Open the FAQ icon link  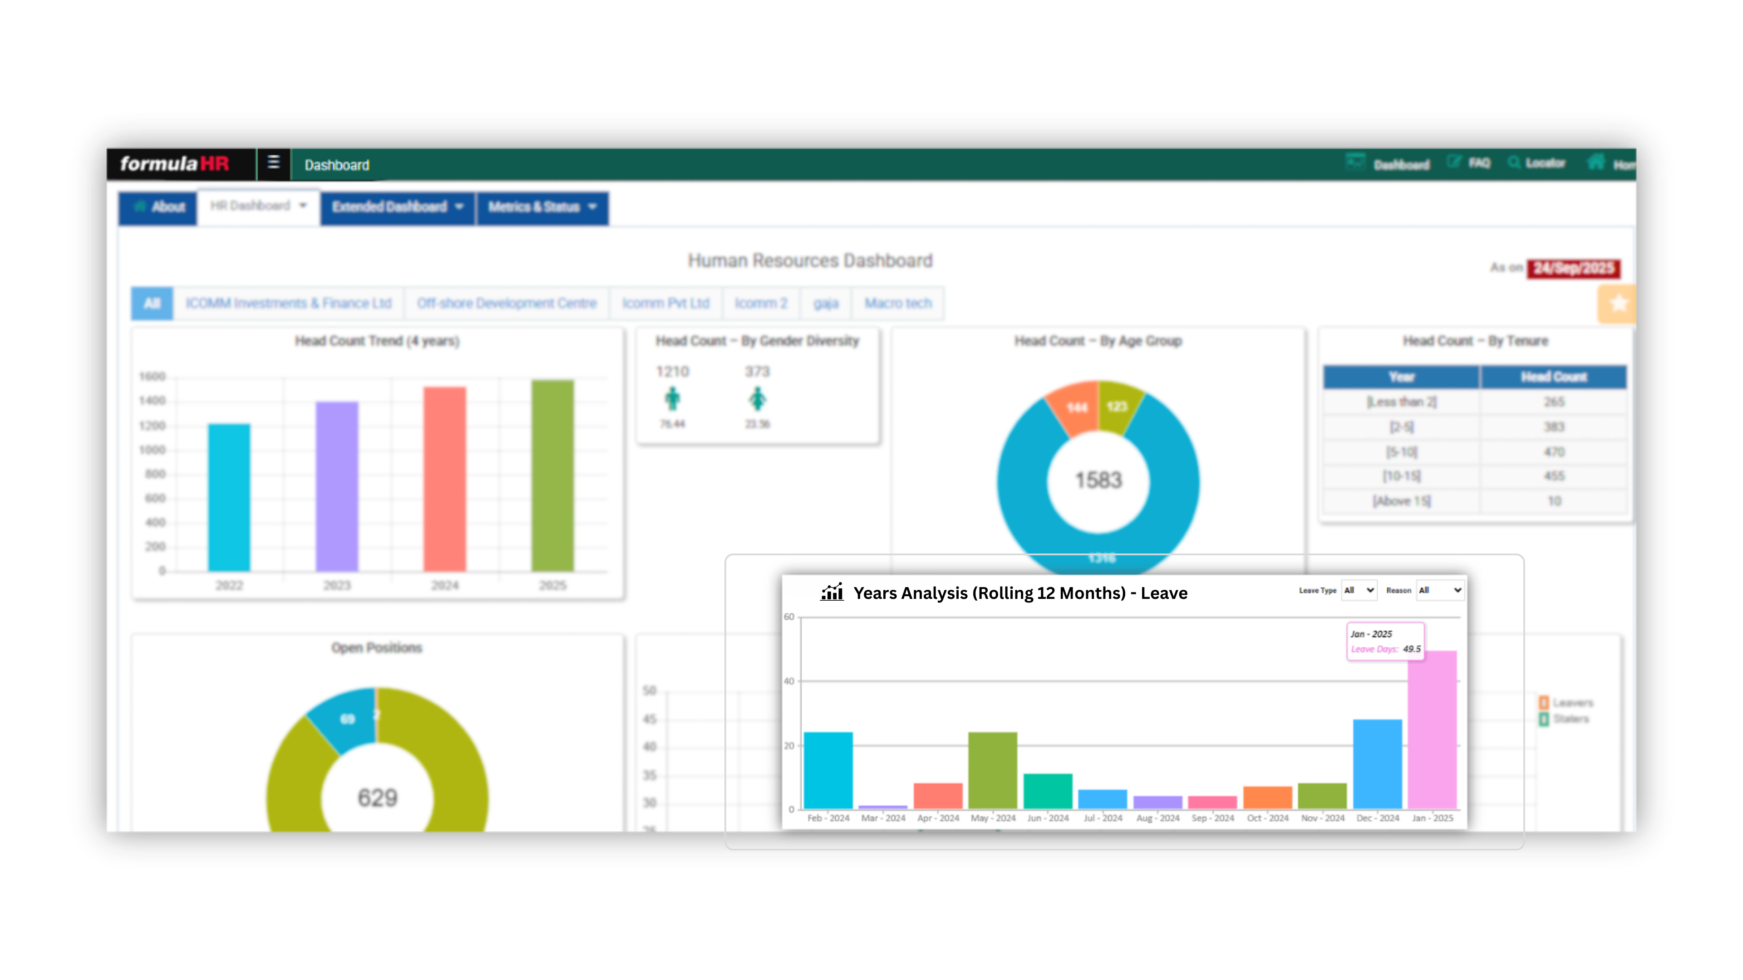click(x=1452, y=162)
